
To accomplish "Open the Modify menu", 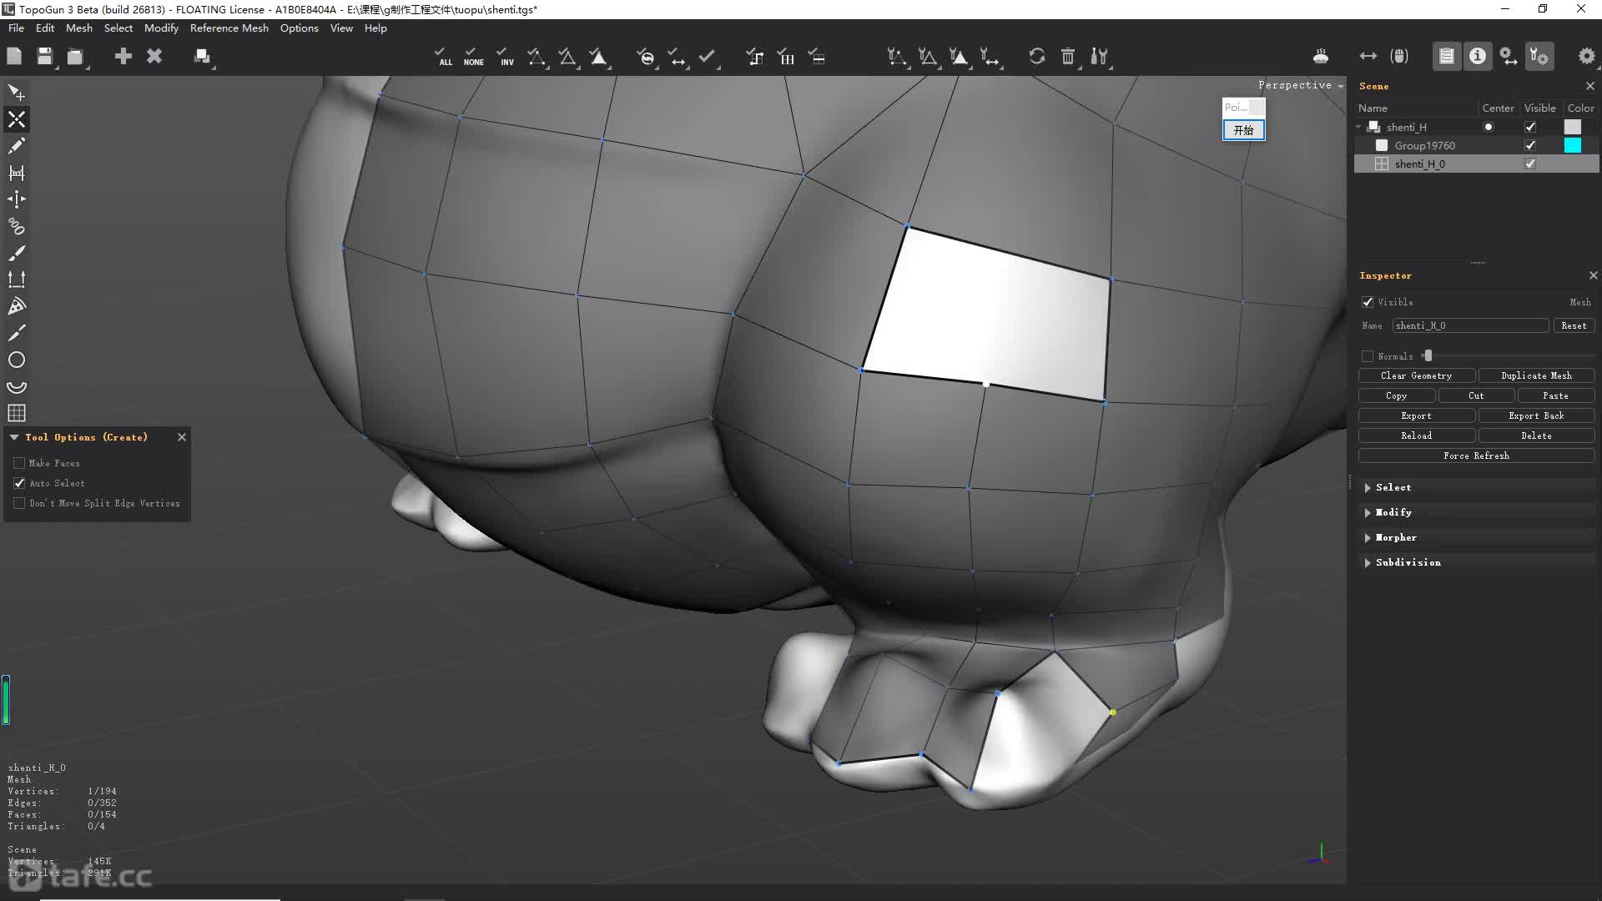I will [x=161, y=28].
